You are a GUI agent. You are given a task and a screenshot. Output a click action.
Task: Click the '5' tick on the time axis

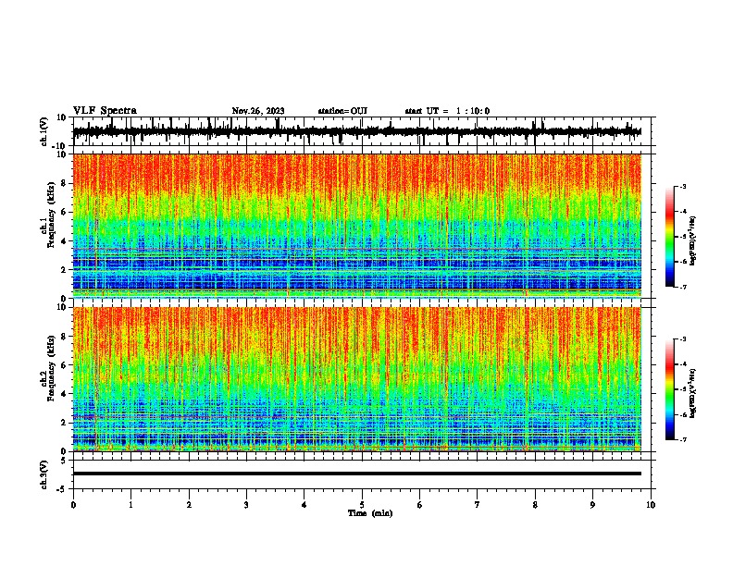(362, 505)
